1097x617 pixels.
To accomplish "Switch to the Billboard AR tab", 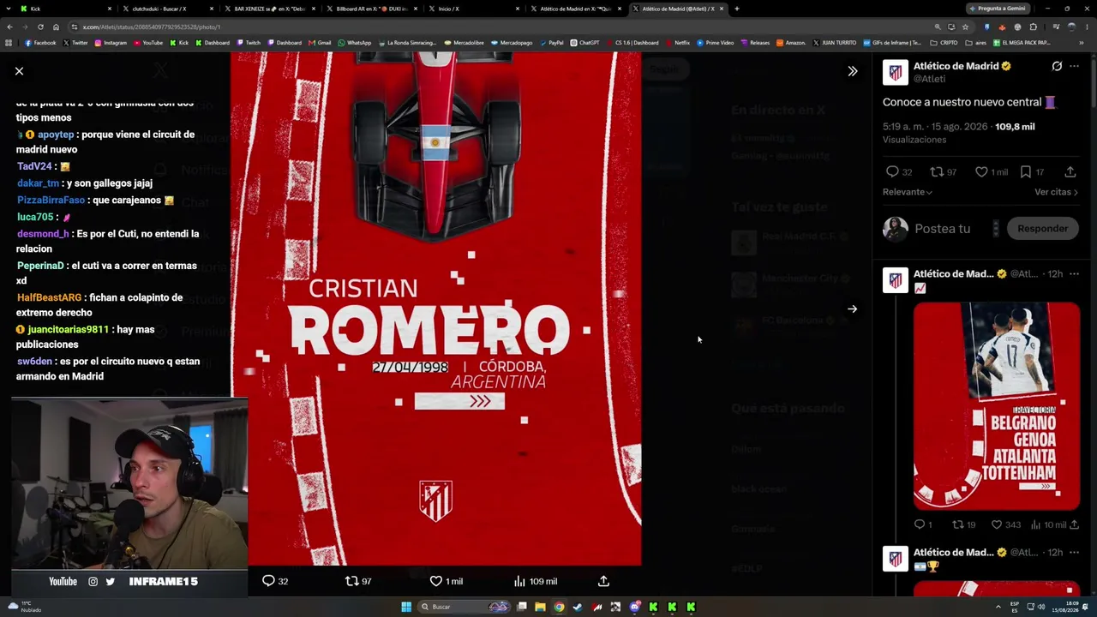I will [x=372, y=9].
